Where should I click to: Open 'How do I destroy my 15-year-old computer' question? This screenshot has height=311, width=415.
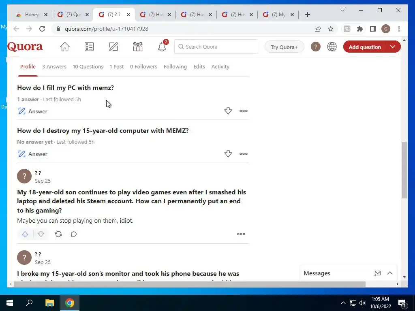(x=103, y=131)
